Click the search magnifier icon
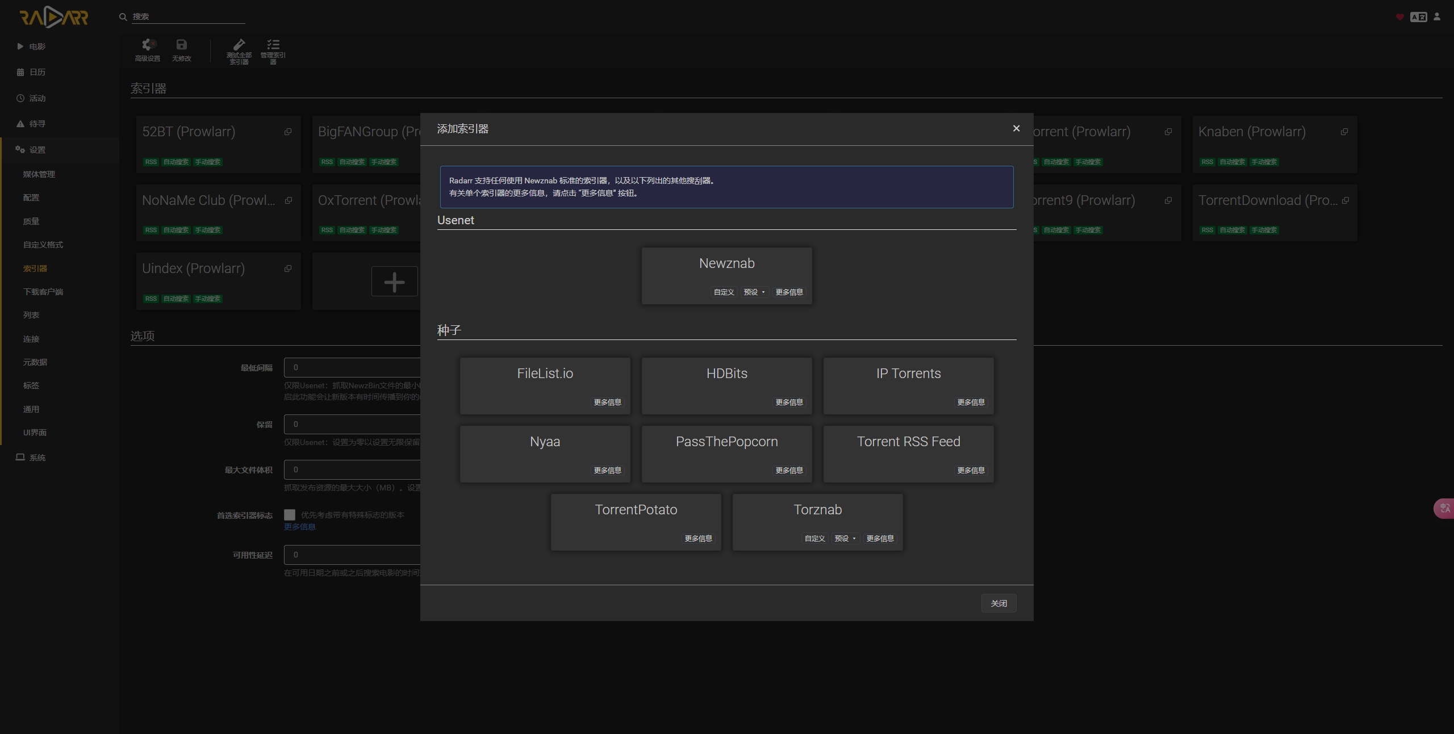 coord(123,17)
